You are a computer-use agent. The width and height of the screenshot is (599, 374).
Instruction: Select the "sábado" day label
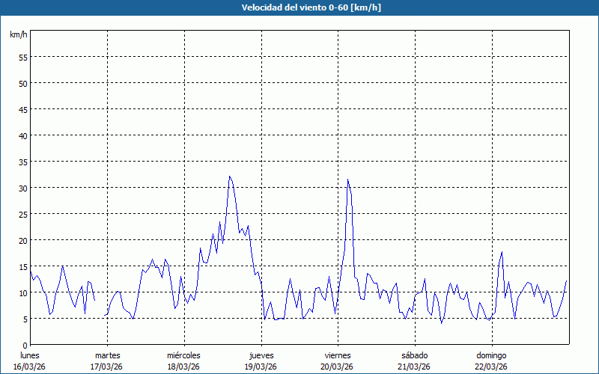pos(414,355)
